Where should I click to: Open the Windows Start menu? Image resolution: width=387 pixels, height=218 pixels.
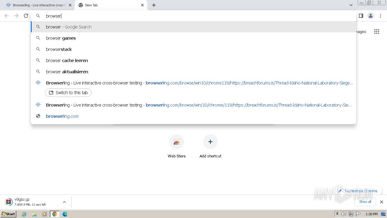click(x=8, y=214)
